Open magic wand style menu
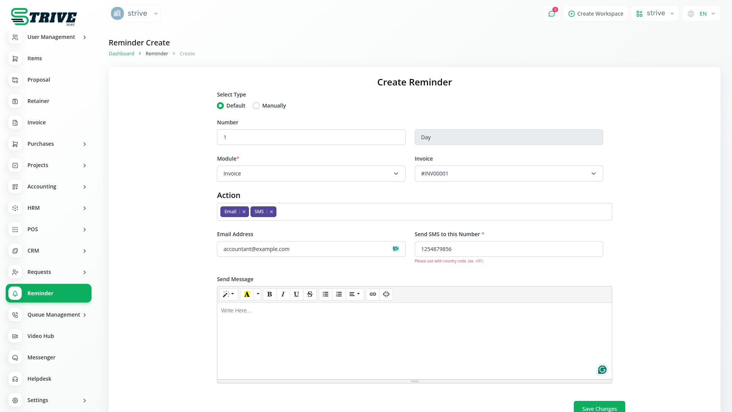 pos(228,294)
